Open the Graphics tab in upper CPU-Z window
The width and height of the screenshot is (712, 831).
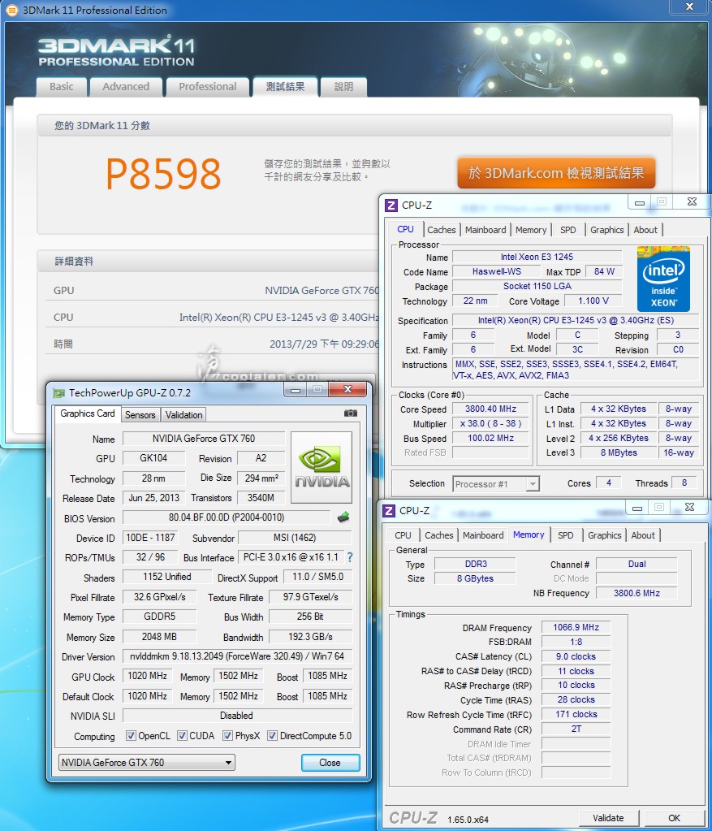[x=607, y=230]
